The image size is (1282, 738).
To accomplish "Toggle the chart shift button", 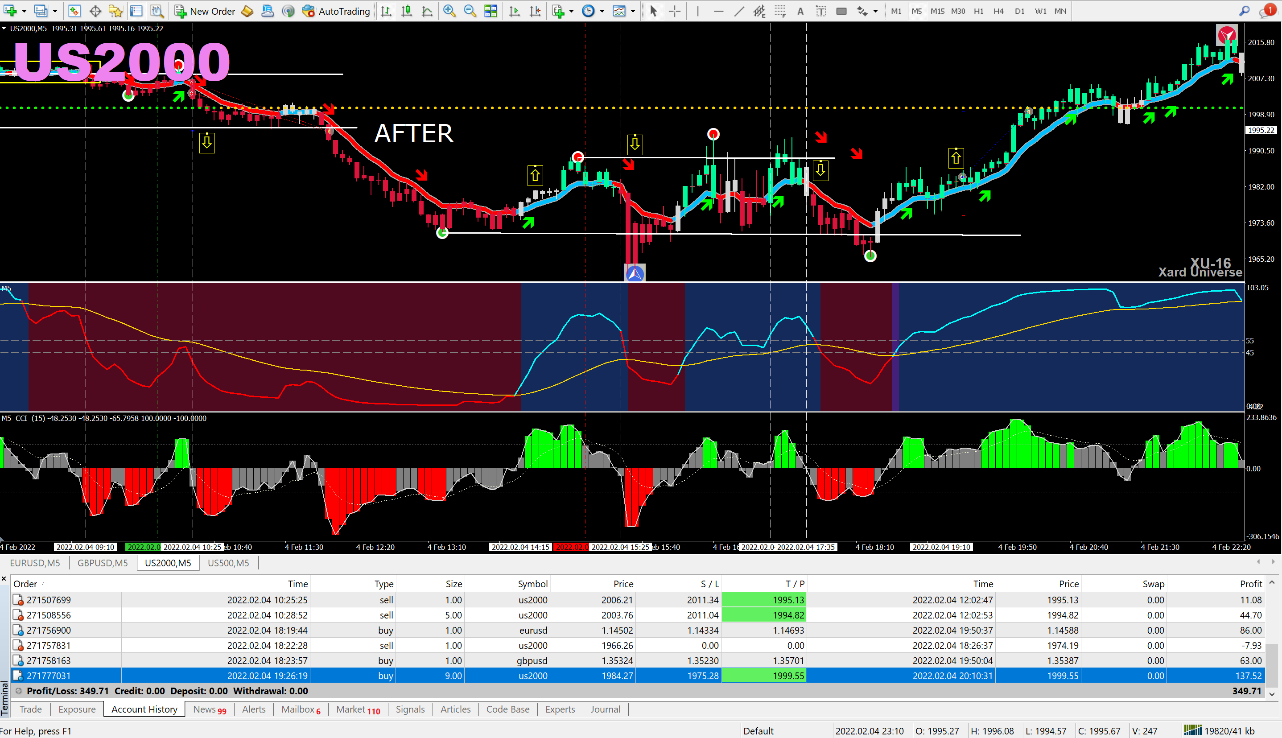I will click(535, 11).
